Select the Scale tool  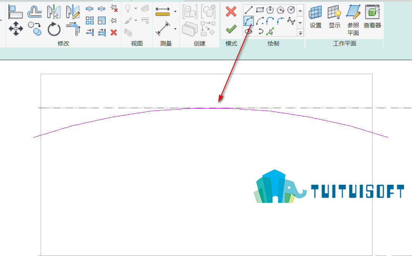tap(101, 20)
